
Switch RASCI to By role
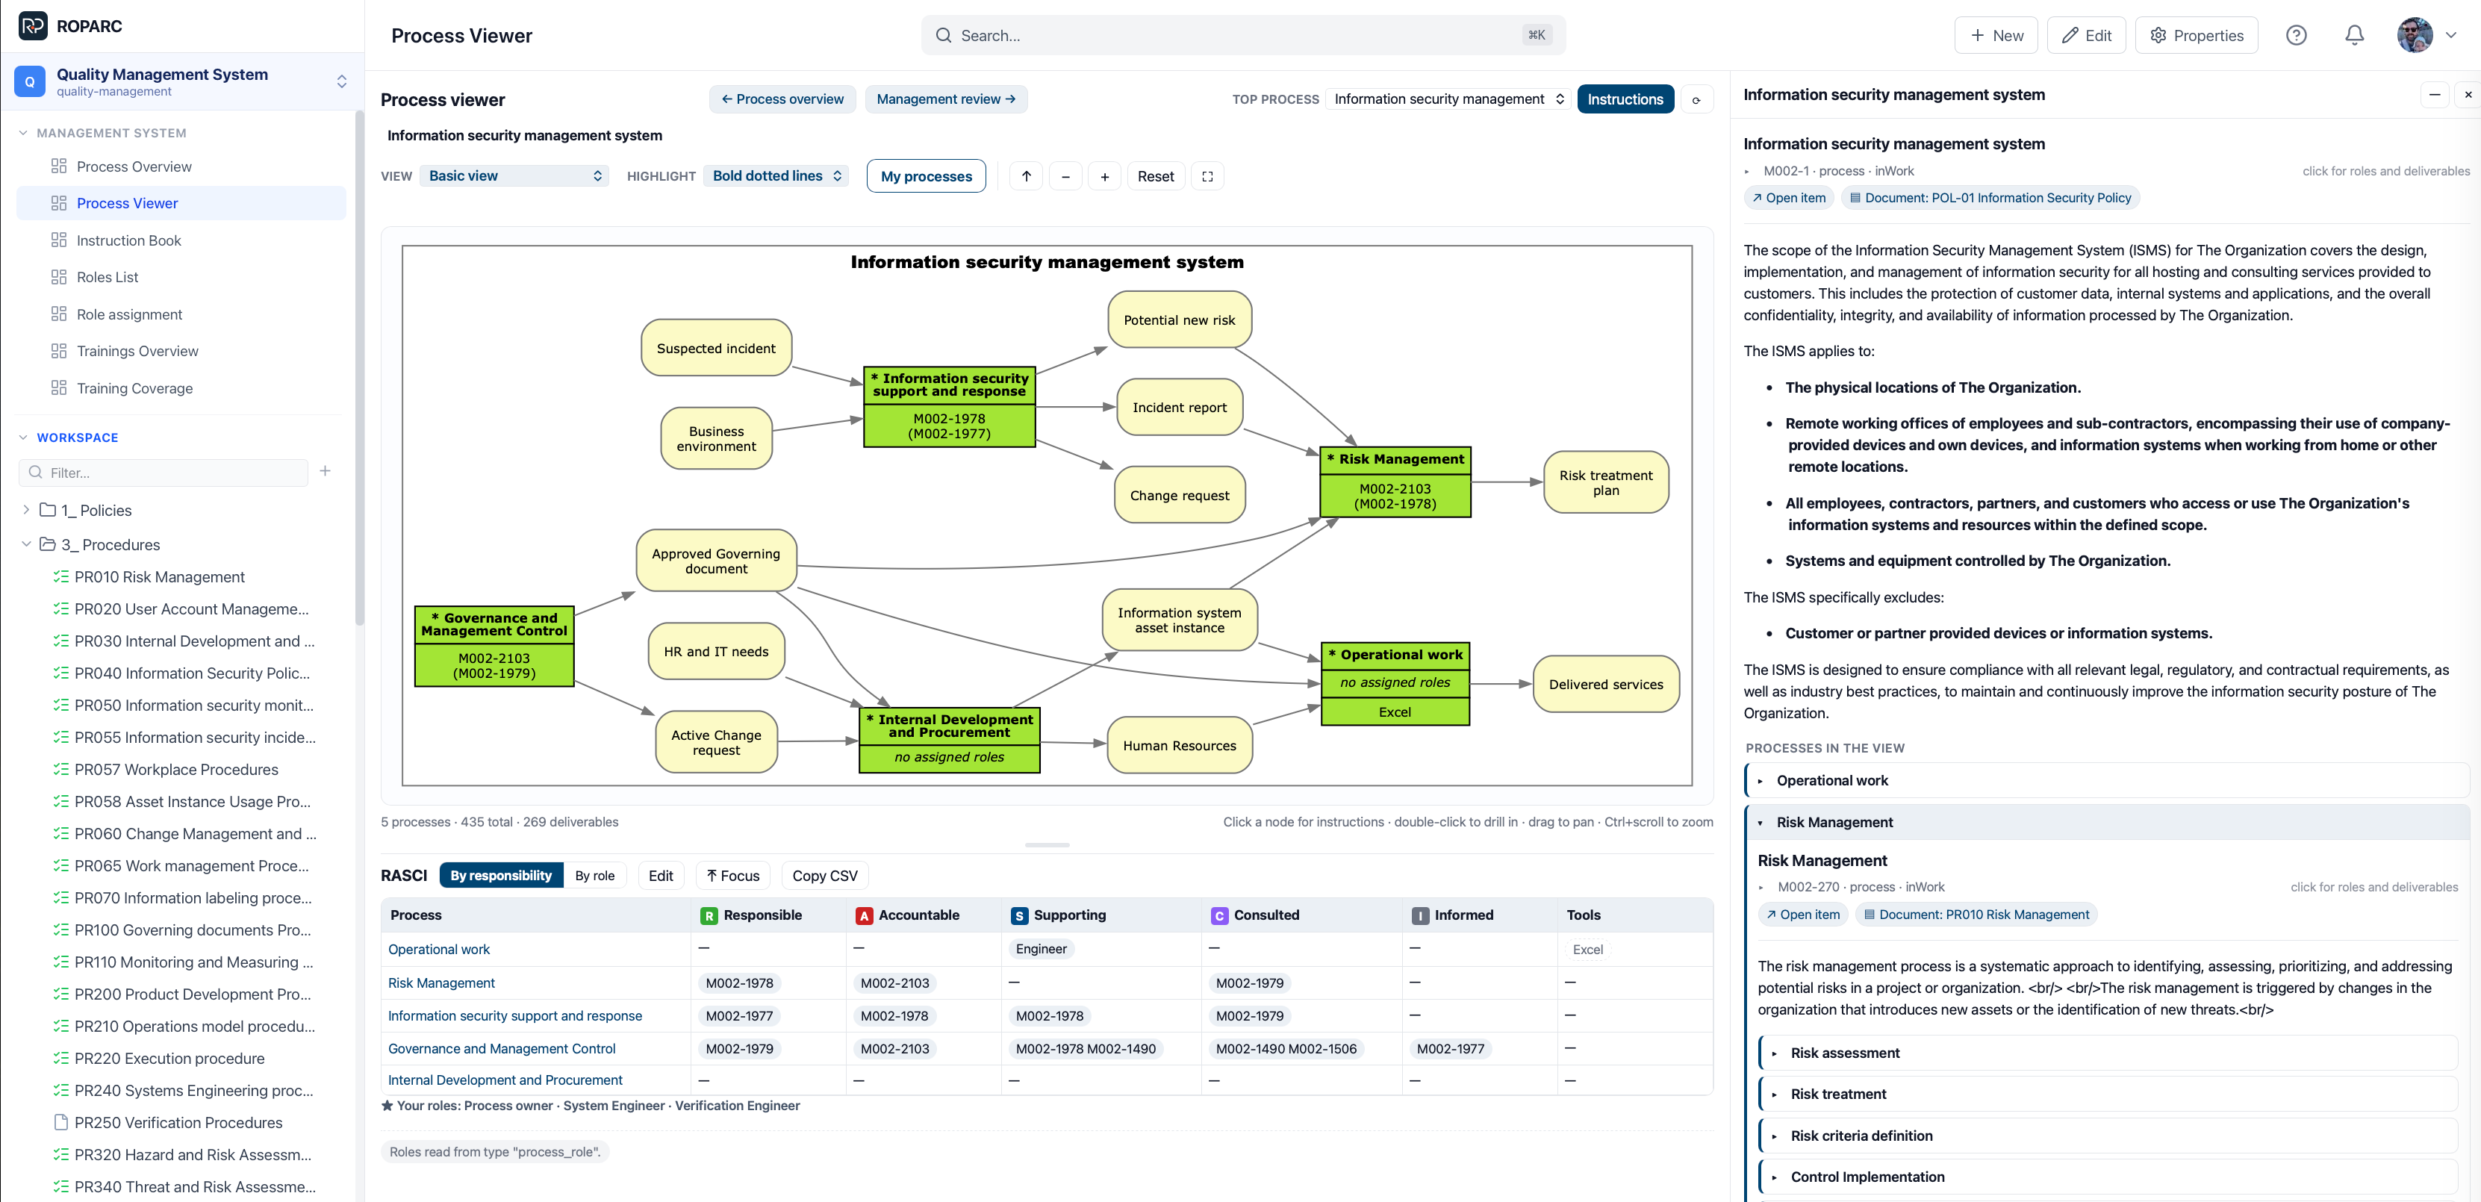point(594,874)
